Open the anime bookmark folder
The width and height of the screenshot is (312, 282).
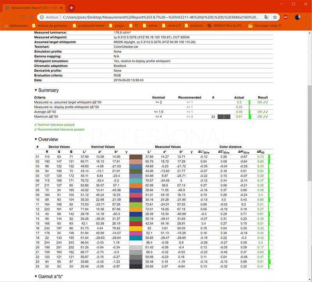(x=150, y=26)
